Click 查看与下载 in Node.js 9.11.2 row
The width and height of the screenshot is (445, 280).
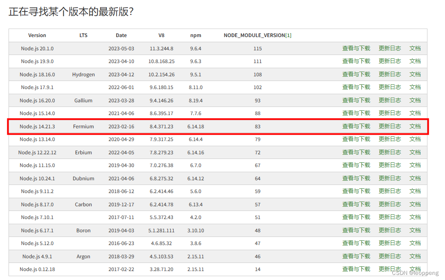point(356,191)
